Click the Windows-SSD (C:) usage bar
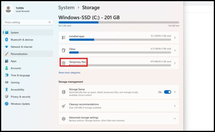The width and height of the screenshot is (215, 132). (119, 22)
